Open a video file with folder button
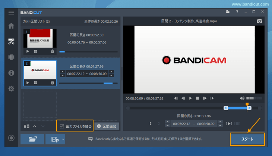The width and height of the screenshot is (272, 156). (32, 139)
